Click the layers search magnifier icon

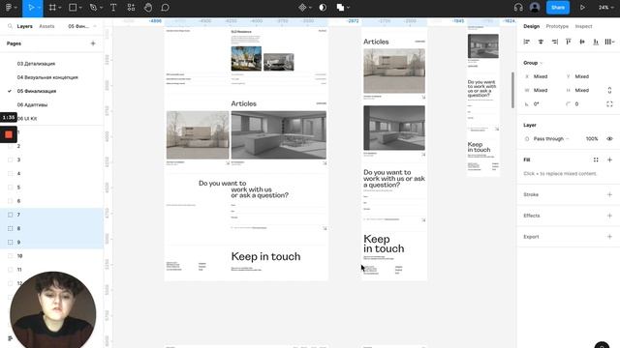click(x=10, y=26)
